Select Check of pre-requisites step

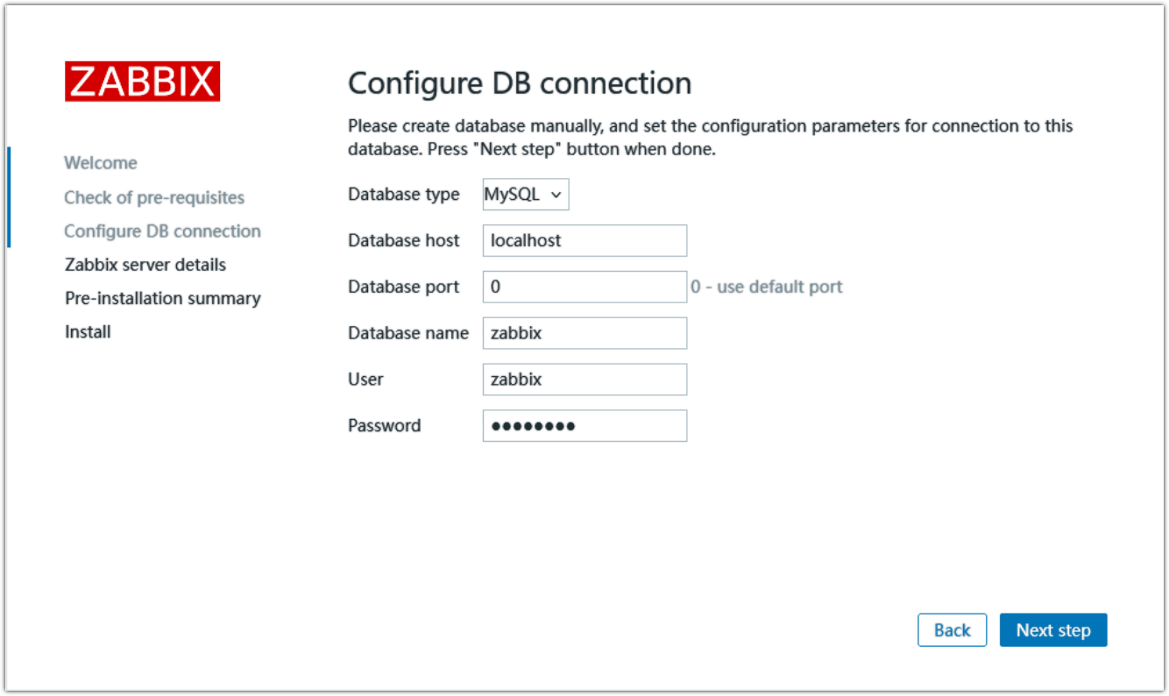(x=154, y=197)
